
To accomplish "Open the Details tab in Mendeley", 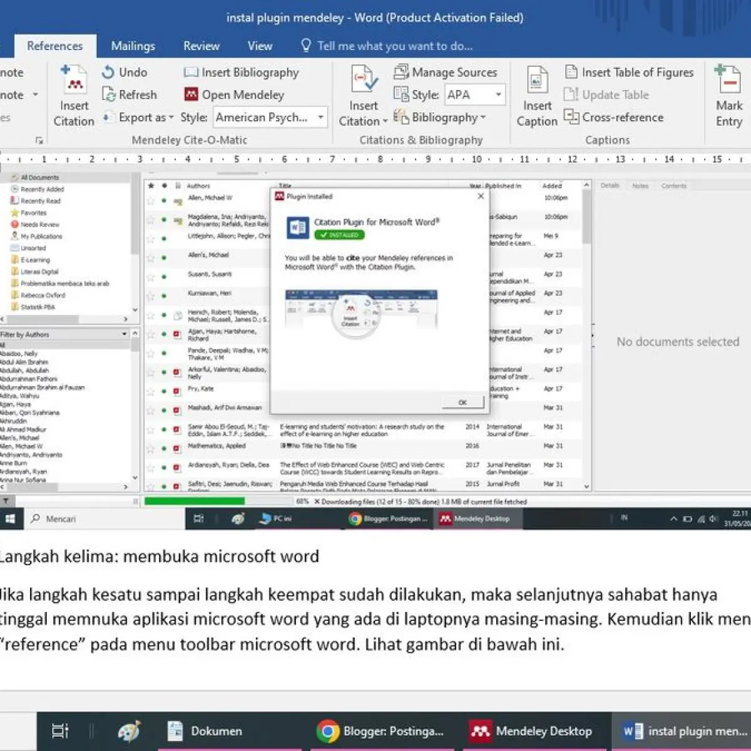I will click(x=610, y=186).
